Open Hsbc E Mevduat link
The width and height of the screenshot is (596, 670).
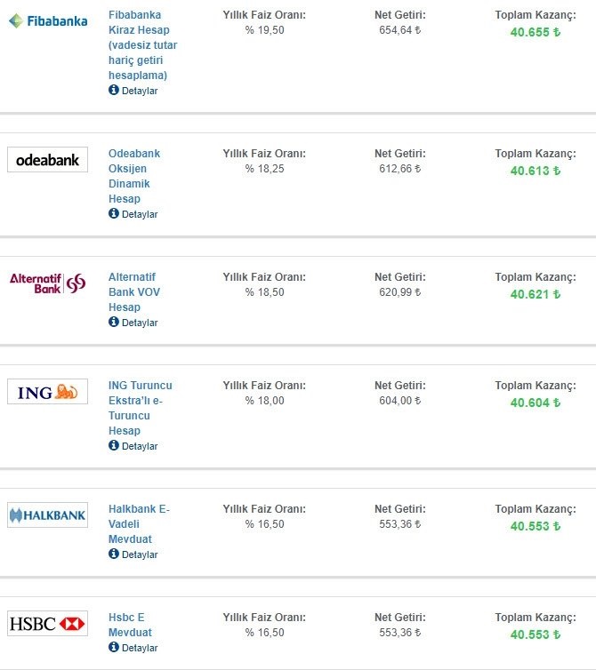coord(130,625)
